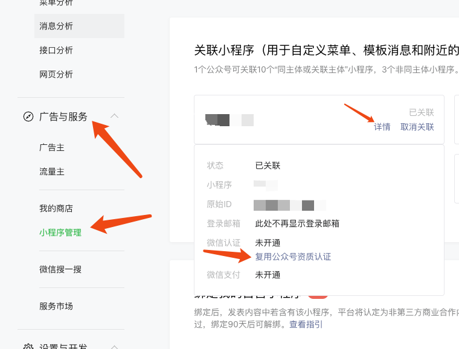Image resolution: width=459 pixels, height=349 pixels.
Task: Open 服务市场 menu item
Action: 56,306
